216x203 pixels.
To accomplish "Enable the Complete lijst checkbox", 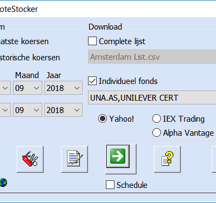I will tap(92, 41).
